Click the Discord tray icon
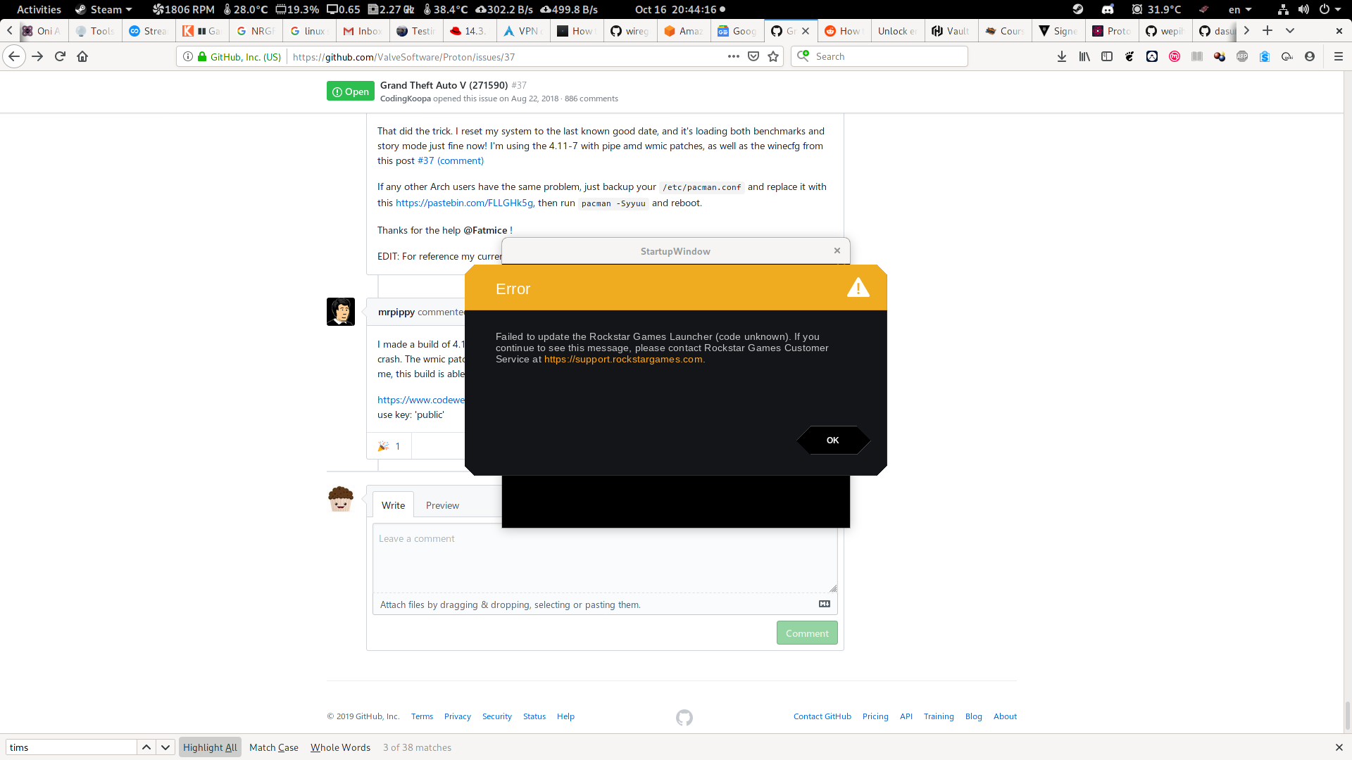The width and height of the screenshot is (1352, 760). point(1108,9)
